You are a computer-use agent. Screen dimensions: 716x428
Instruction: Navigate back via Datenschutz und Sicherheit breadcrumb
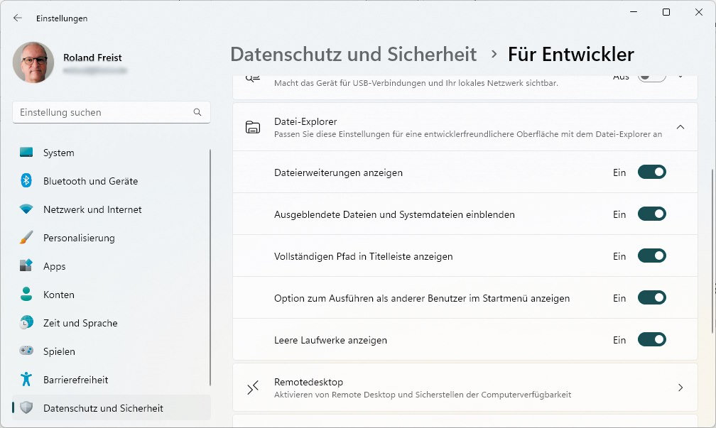point(354,54)
